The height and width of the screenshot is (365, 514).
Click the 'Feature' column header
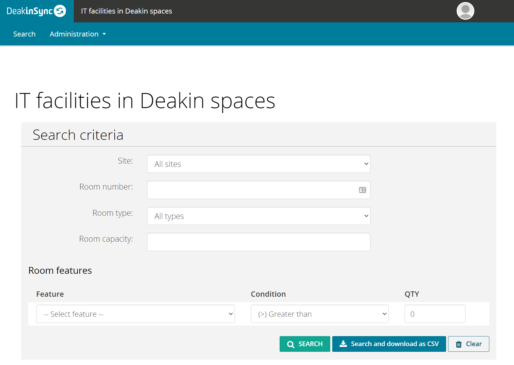coord(50,294)
